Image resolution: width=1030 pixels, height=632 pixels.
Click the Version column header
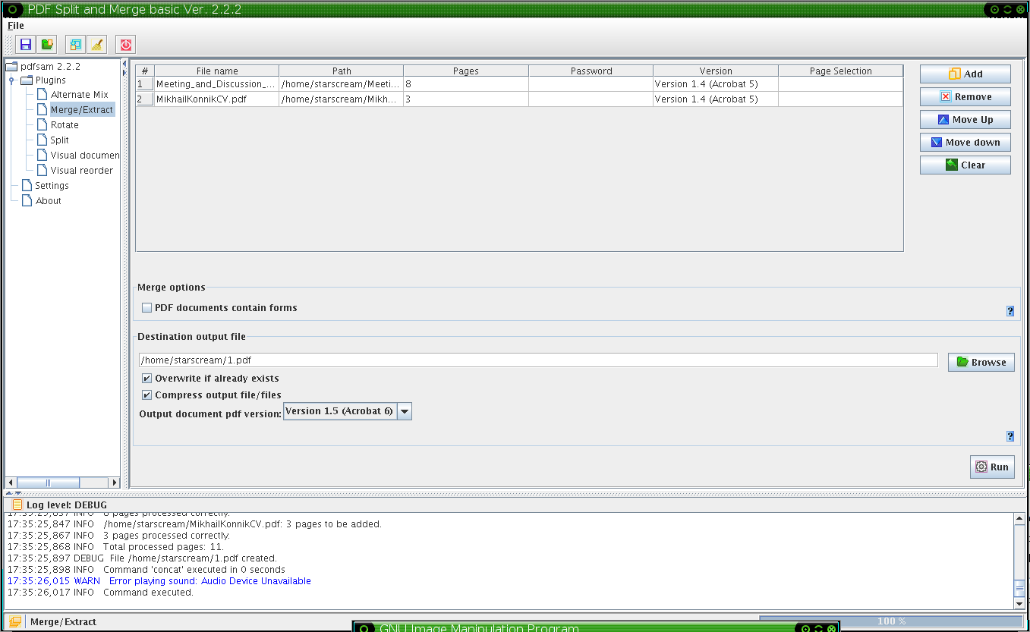716,71
